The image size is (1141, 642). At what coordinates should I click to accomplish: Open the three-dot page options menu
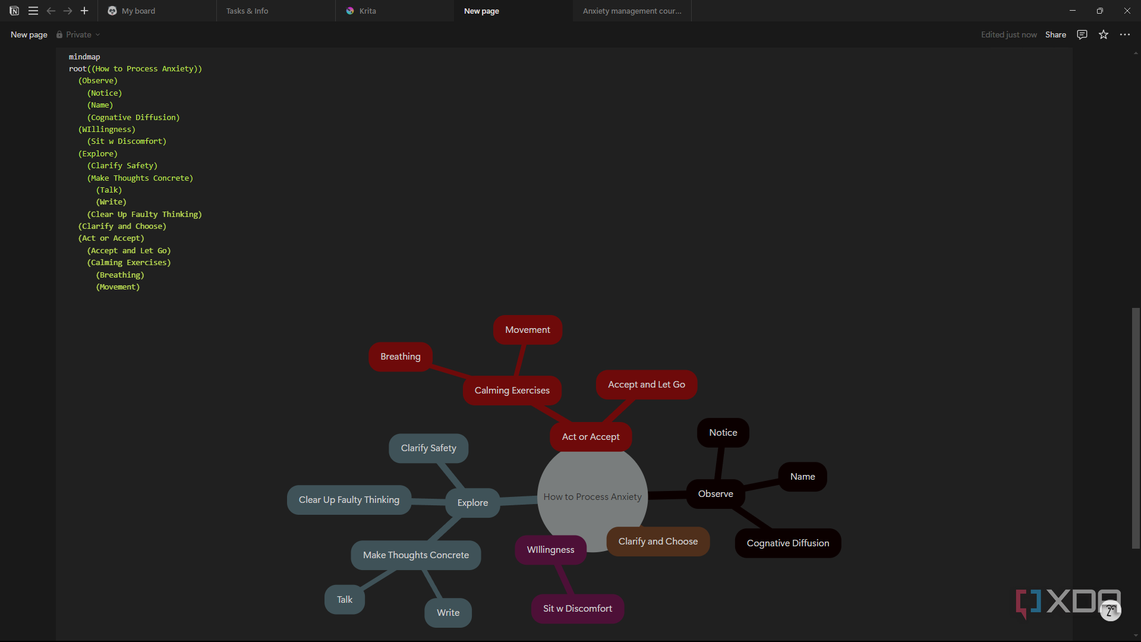click(1125, 34)
